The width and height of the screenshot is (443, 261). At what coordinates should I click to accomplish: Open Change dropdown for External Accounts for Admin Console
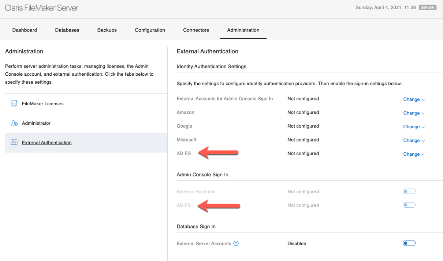point(414,99)
